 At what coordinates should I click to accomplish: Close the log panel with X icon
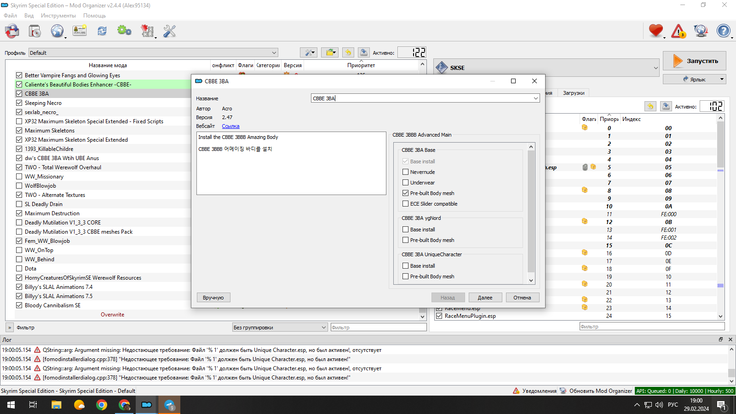pyautogui.click(x=730, y=339)
